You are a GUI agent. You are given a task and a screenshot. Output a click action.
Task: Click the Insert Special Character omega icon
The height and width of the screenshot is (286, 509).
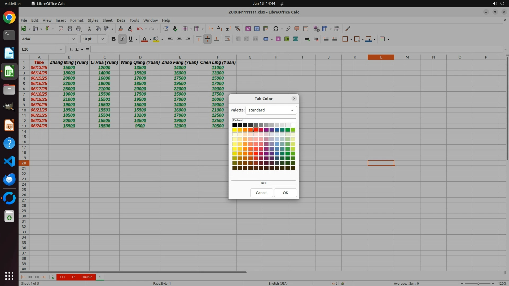point(276,29)
